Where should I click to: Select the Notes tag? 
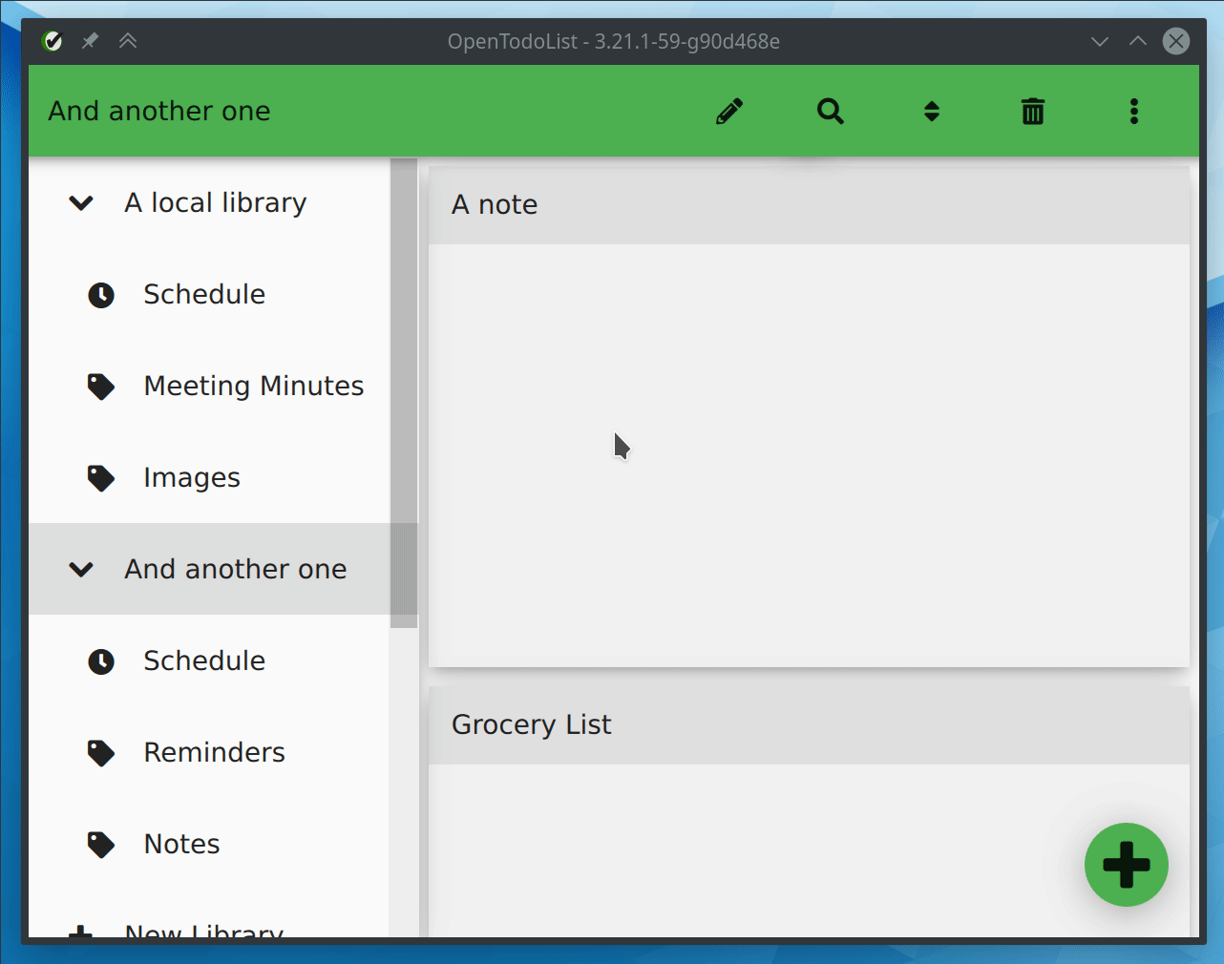209,844
